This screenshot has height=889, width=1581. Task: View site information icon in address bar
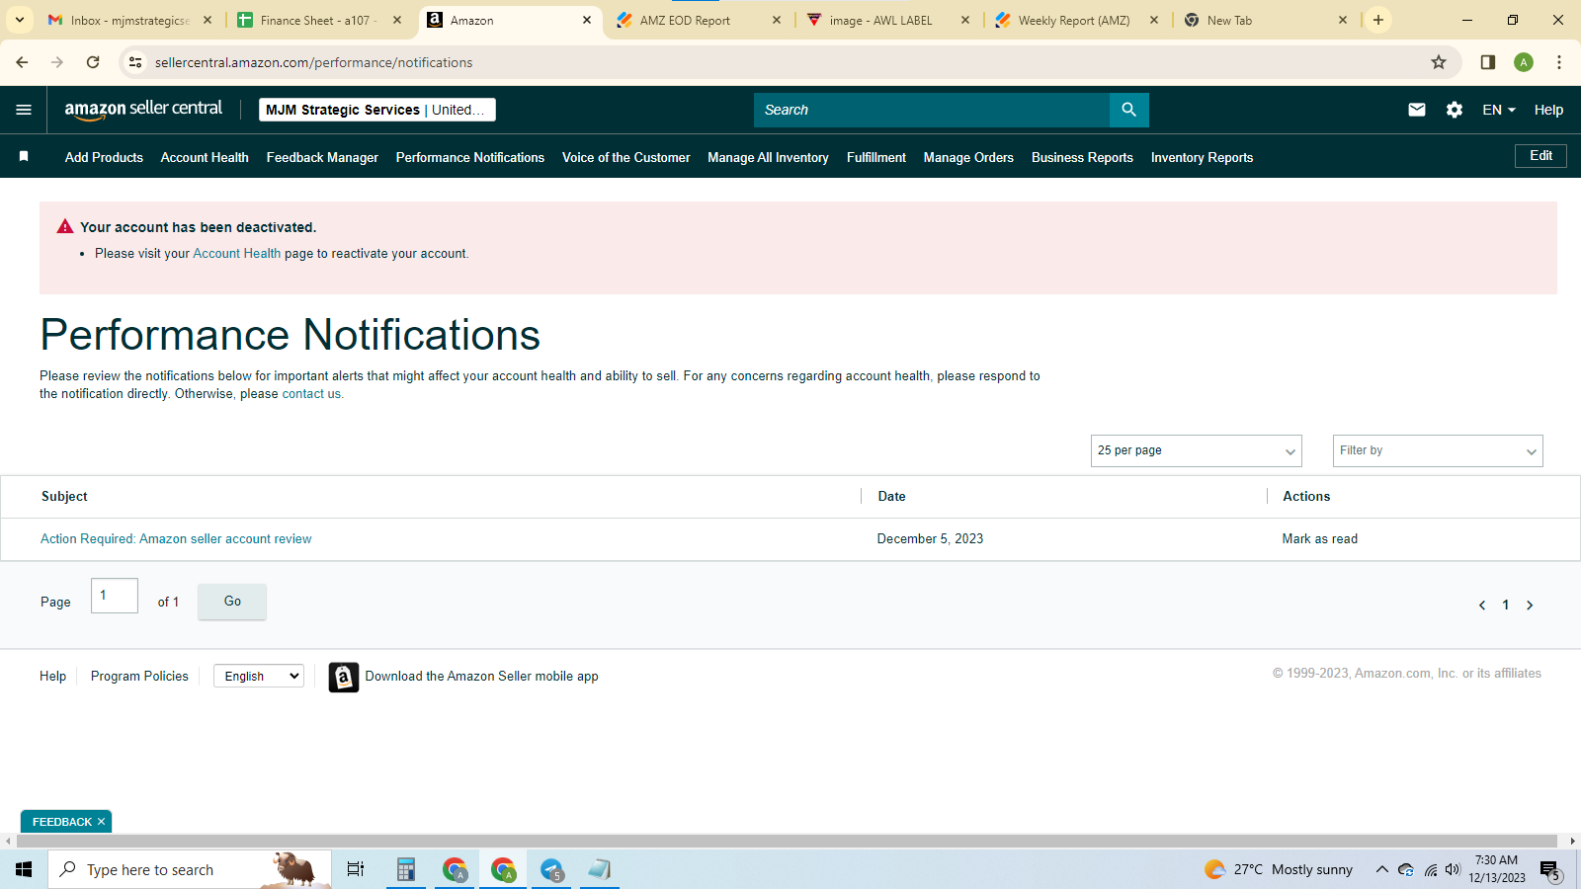135,62
